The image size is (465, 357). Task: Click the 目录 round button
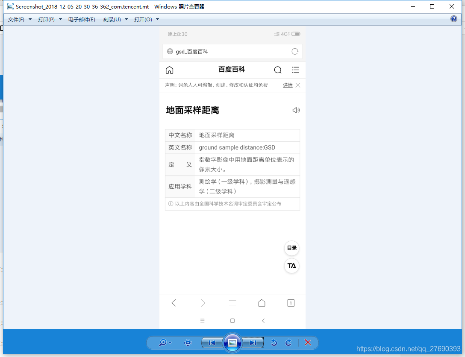291,248
